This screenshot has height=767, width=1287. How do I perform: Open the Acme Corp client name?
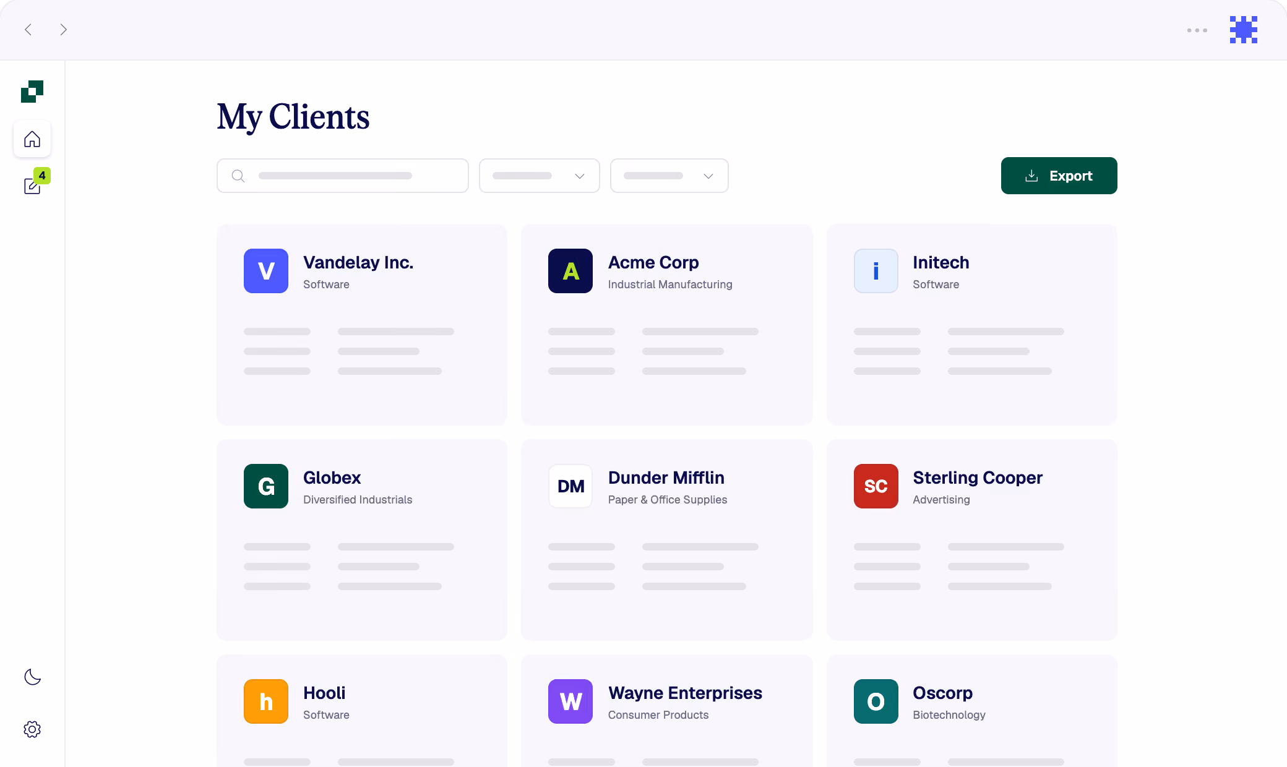tap(653, 262)
